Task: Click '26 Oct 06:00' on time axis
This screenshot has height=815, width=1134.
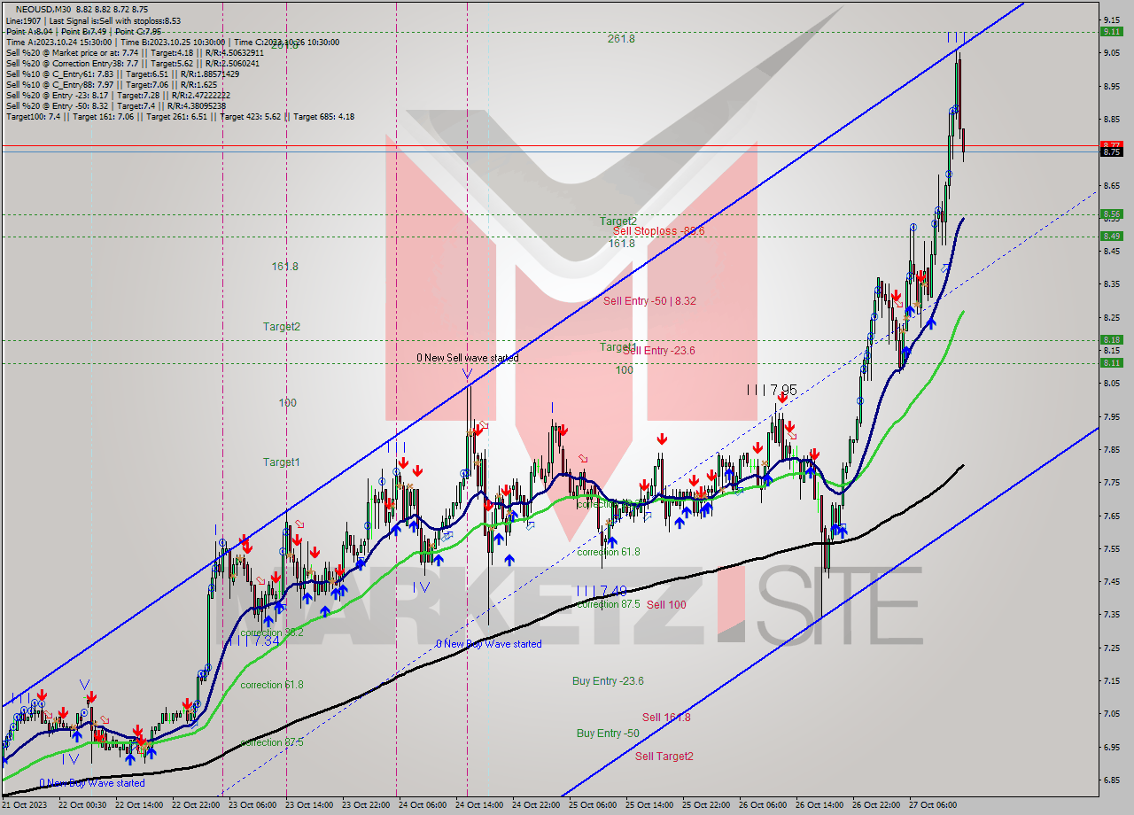Action: pos(764,805)
